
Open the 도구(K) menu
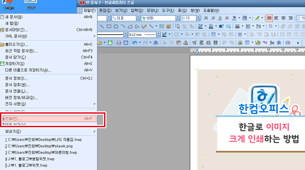tap(168, 11)
